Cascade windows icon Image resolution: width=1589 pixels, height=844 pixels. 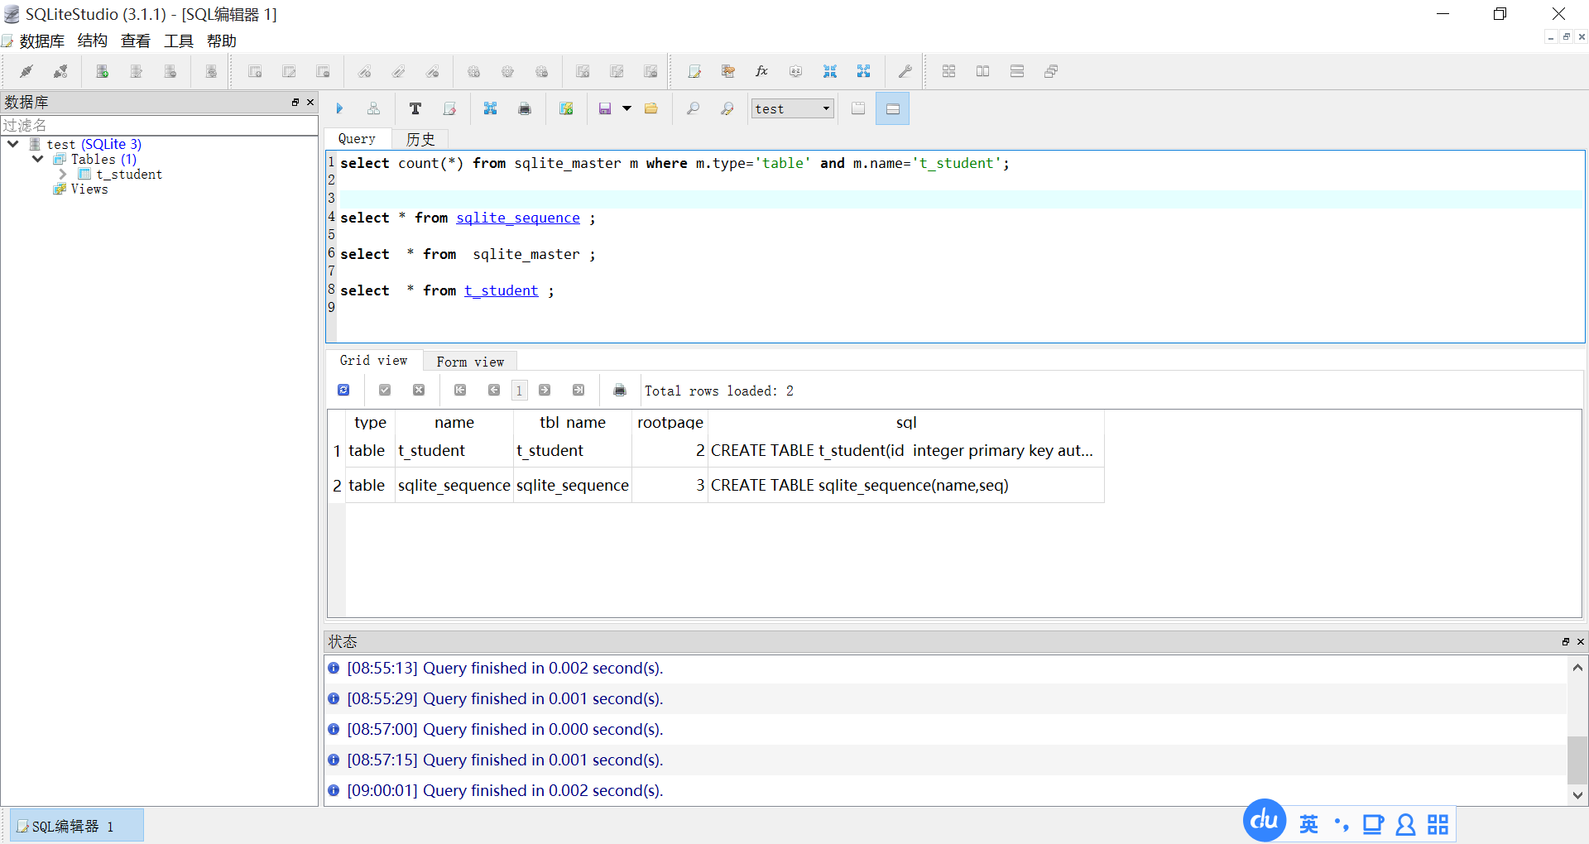[x=1051, y=71]
